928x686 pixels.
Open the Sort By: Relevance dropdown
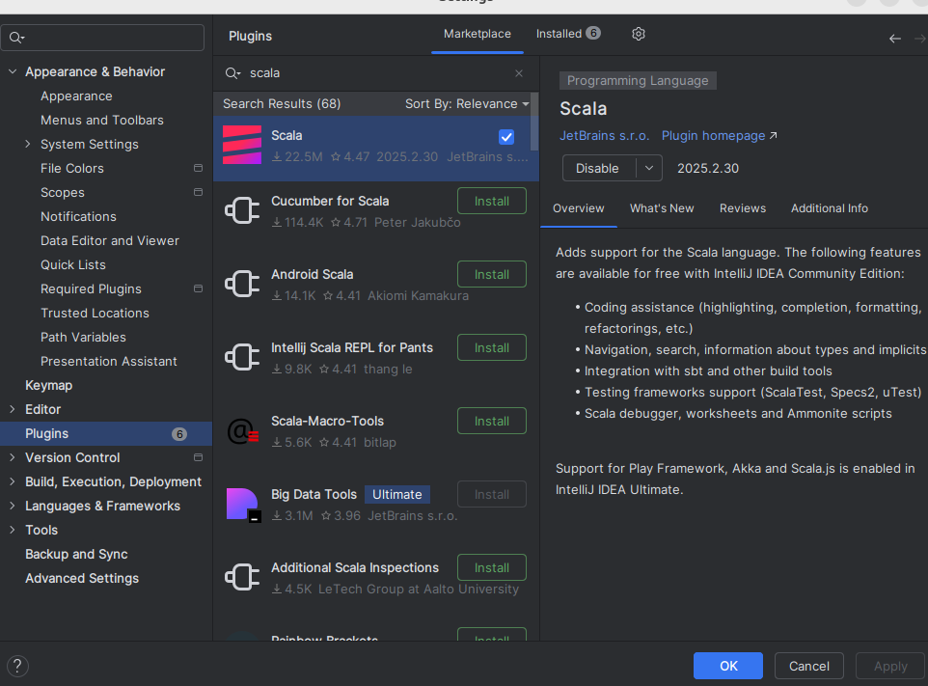pos(466,103)
